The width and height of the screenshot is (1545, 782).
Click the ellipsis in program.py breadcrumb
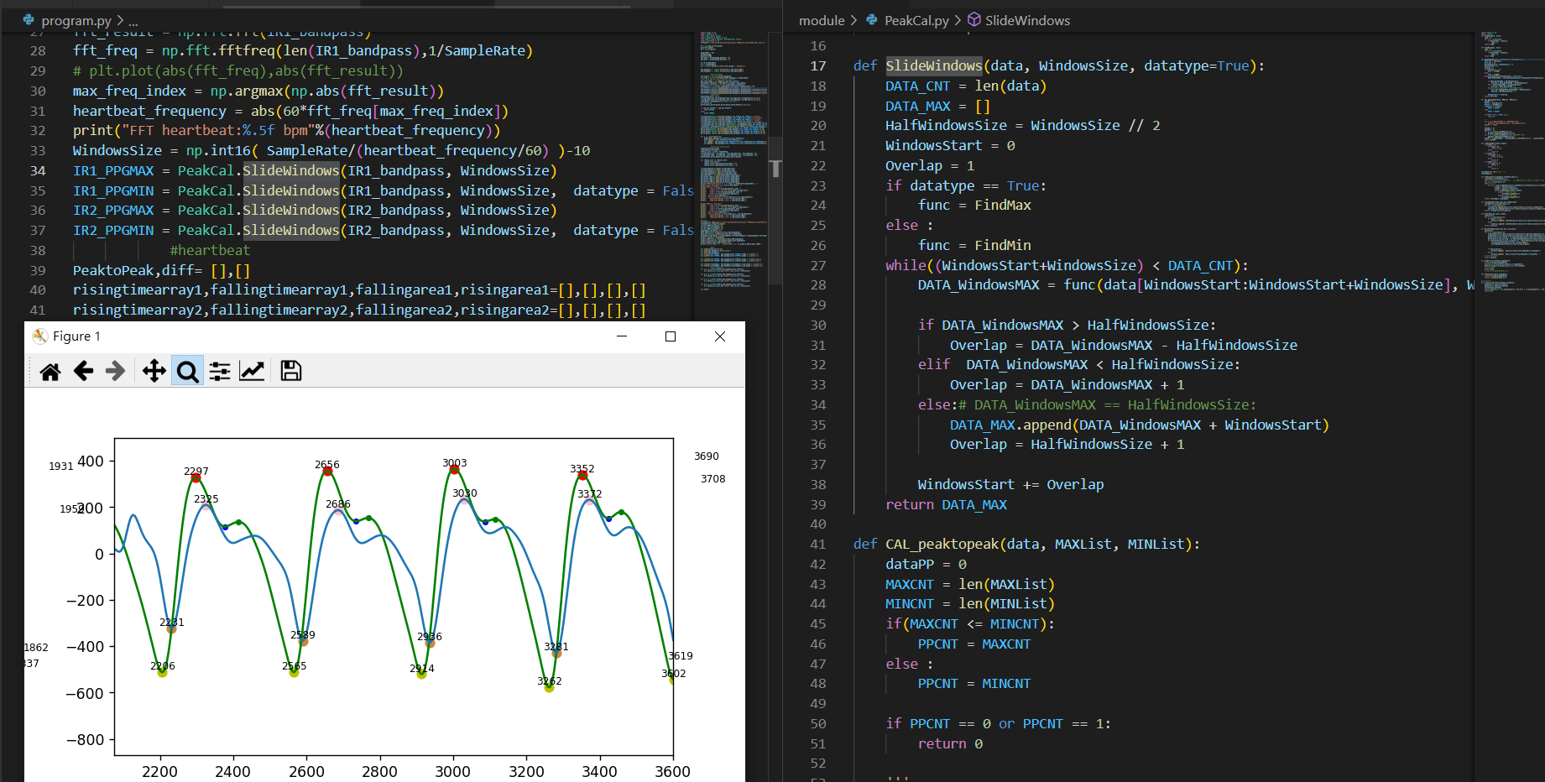click(x=133, y=20)
